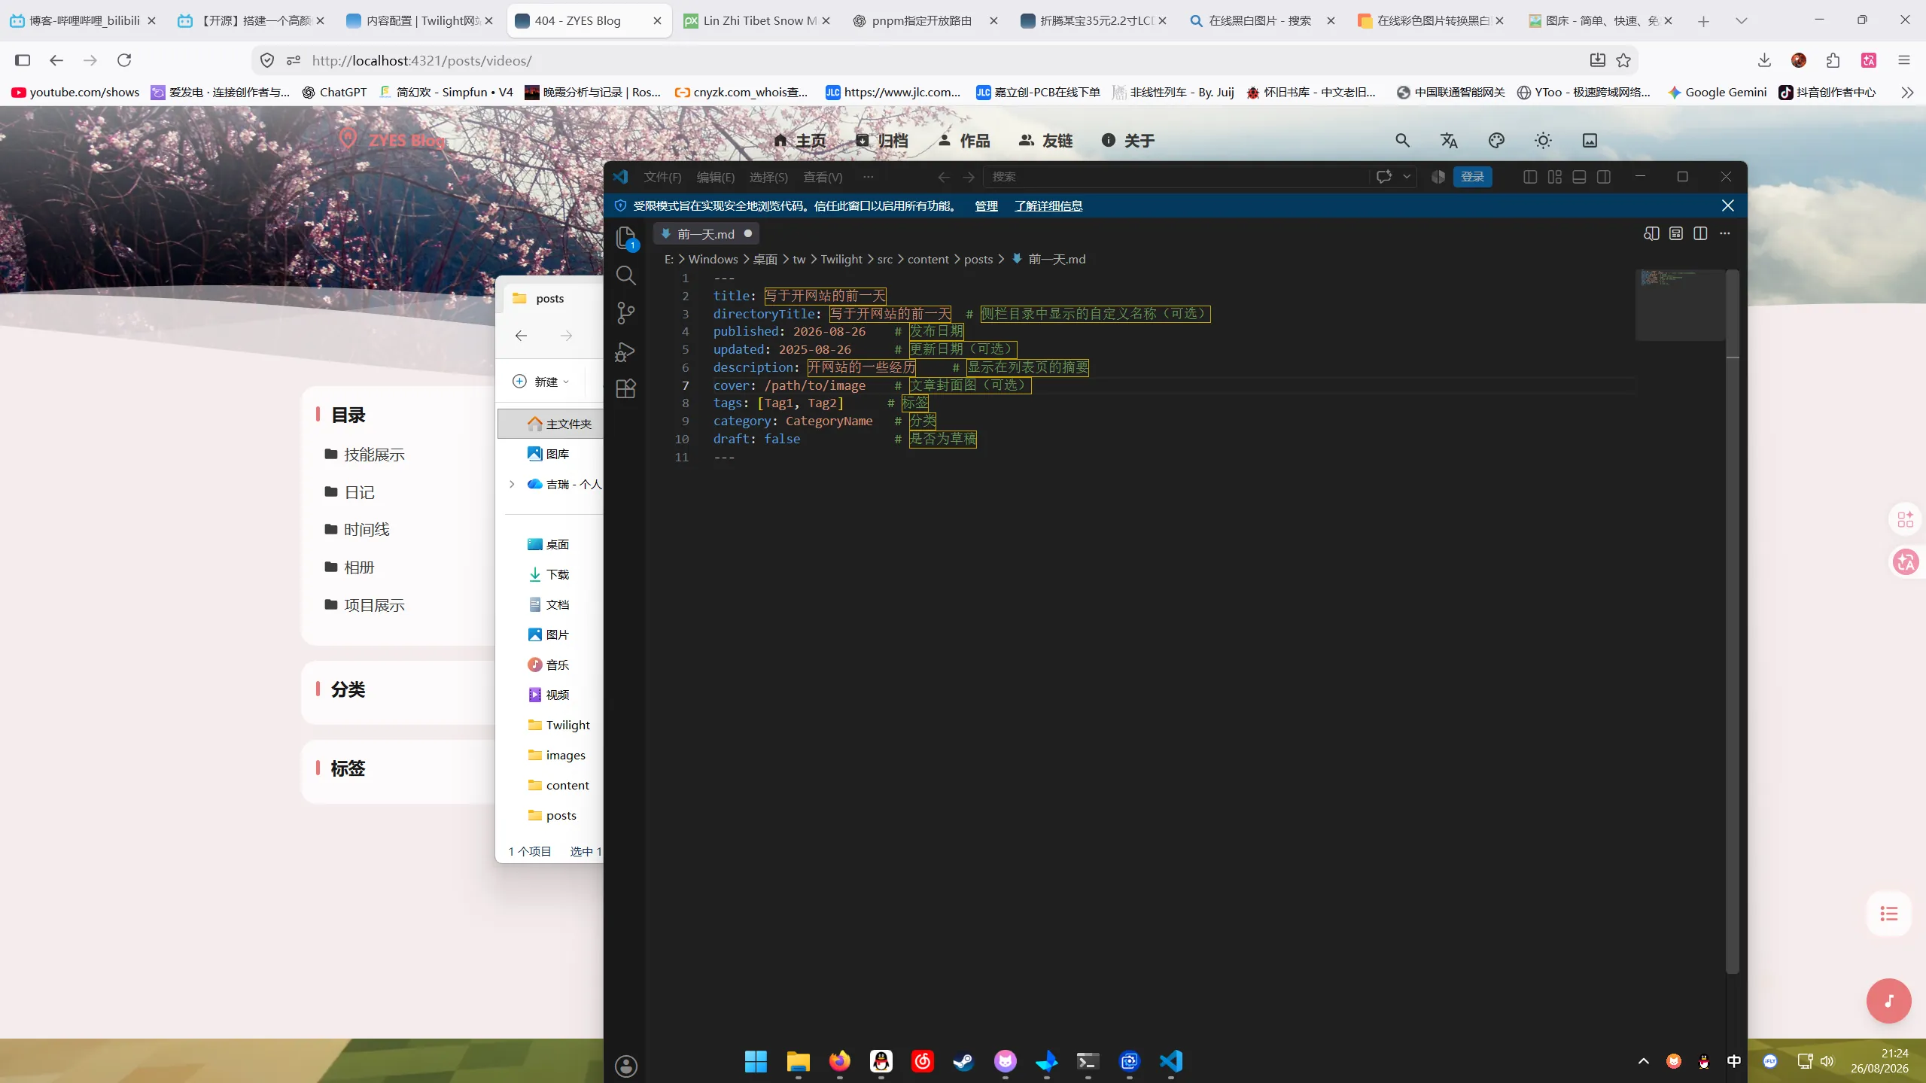Click floating music note button
Viewport: 1926px width, 1083px height.
1888,1001
